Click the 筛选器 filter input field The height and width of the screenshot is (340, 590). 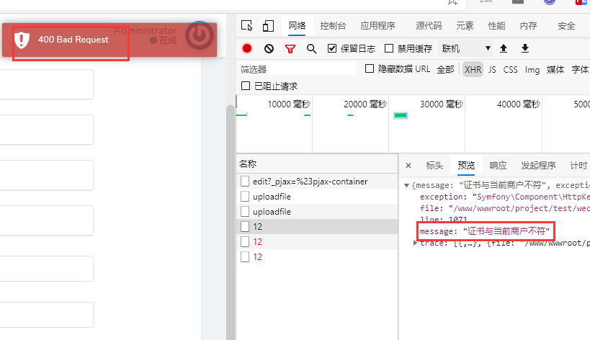(x=297, y=69)
